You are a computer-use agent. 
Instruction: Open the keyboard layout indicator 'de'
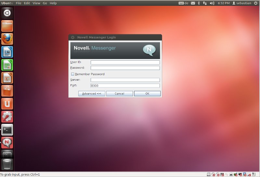(184, 3)
